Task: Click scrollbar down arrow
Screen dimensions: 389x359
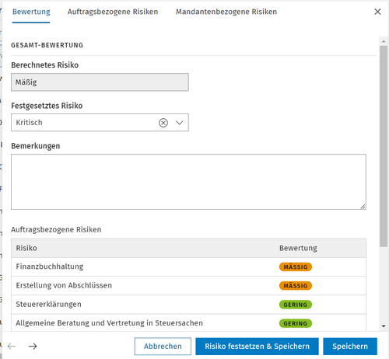Action: click(384, 326)
